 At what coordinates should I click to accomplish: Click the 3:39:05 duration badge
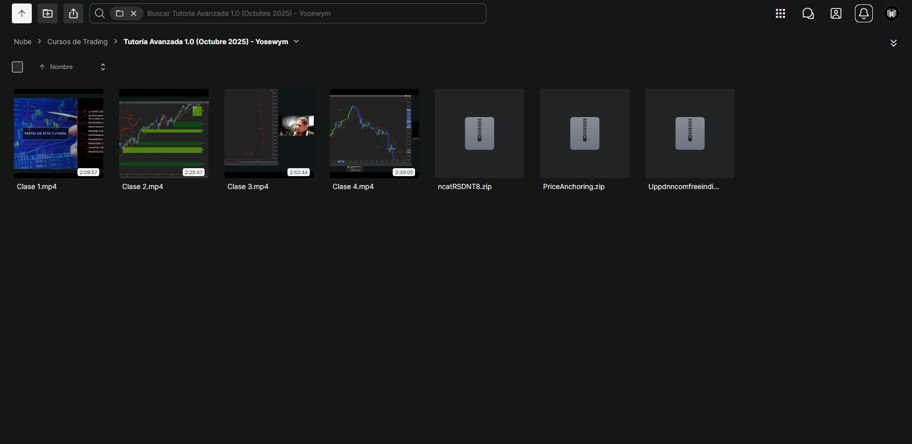(x=404, y=172)
